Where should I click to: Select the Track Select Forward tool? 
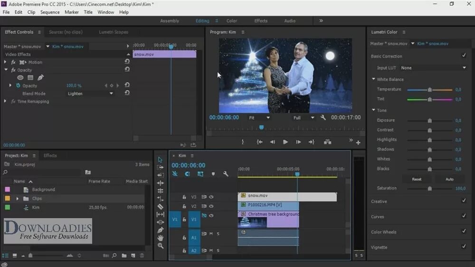[160, 167]
